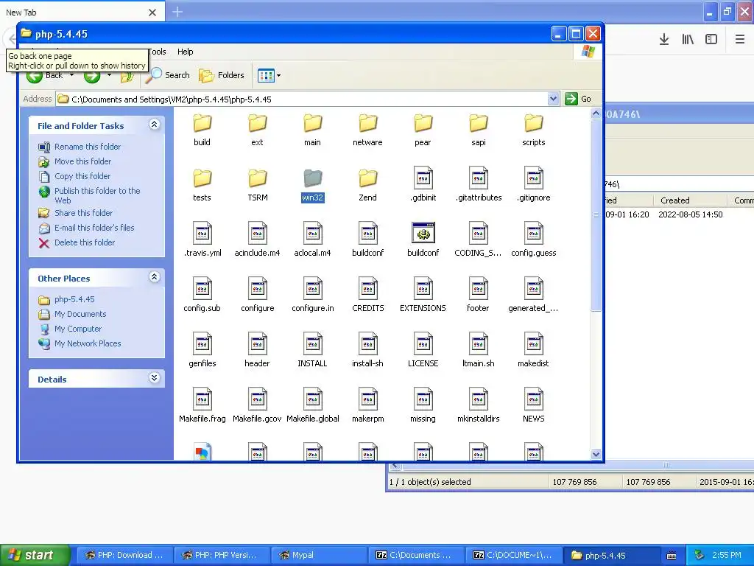The height and width of the screenshot is (566, 754).
Task: Open the main folder
Action: pos(312,130)
